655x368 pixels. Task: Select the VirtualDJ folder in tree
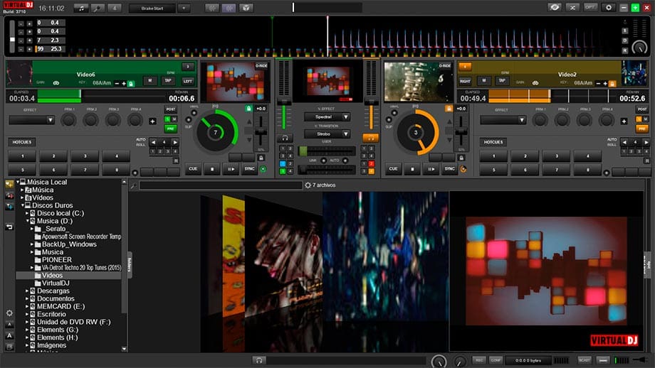56,283
